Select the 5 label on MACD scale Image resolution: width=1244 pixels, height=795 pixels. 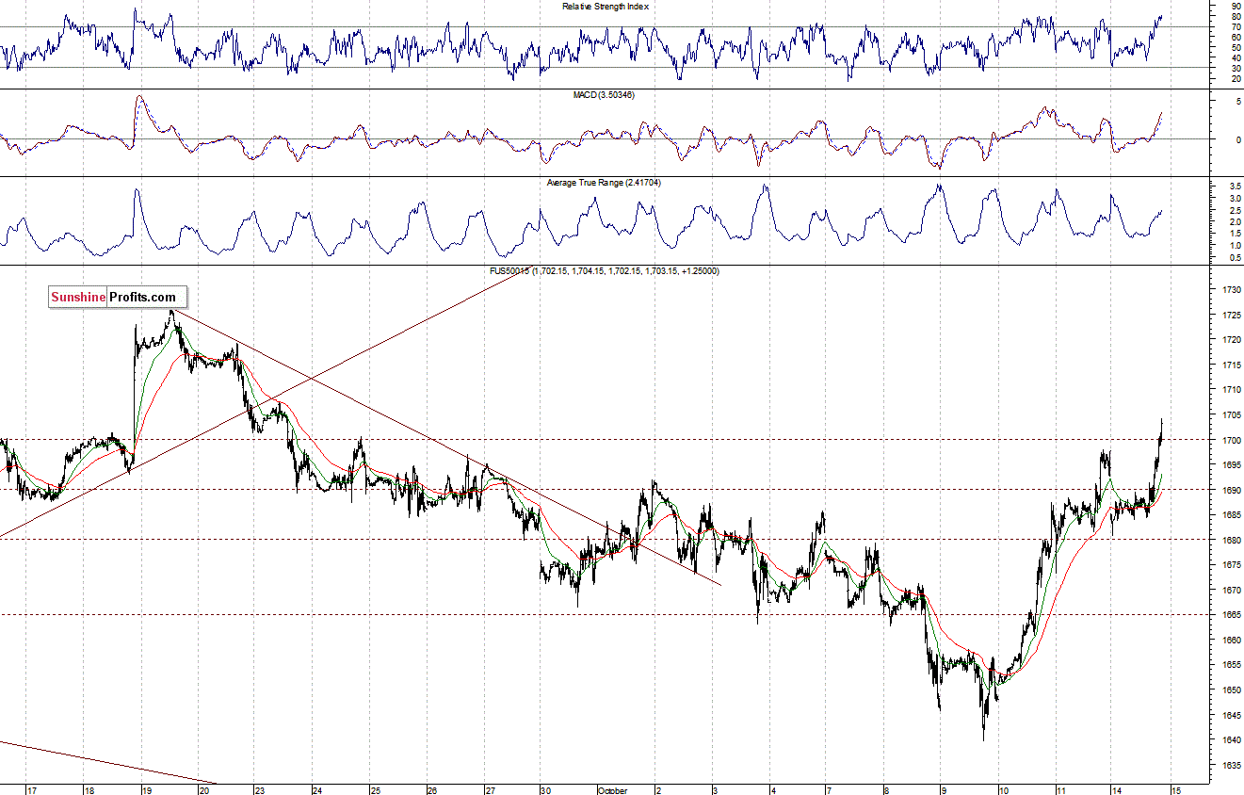1237,101
